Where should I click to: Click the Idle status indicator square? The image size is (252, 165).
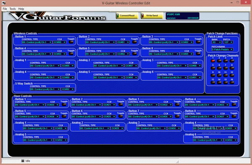click(23, 161)
